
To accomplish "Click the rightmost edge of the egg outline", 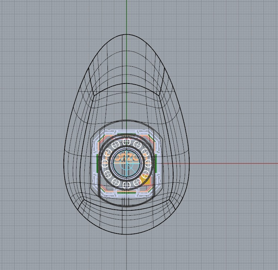I will [189, 164].
